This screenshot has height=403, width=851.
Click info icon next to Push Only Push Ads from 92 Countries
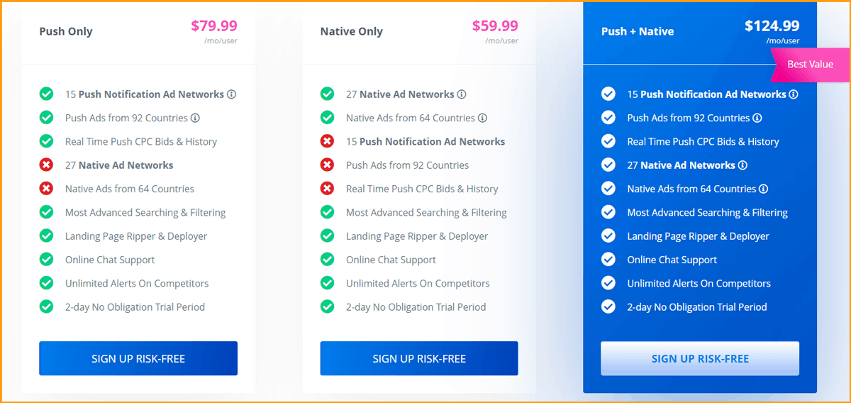point(195,118)
